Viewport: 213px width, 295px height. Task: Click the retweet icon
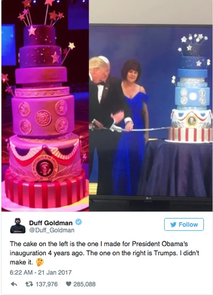pyautogui.click(x=29, y=284)
